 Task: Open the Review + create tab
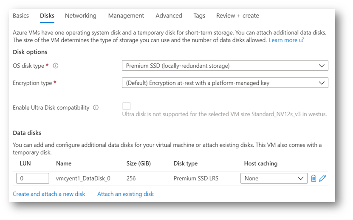coord(237,16)
